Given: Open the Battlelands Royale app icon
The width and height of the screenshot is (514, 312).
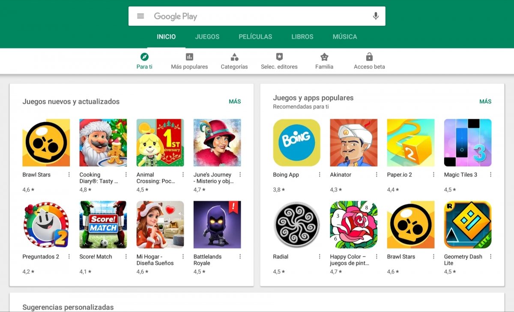Looking at the screenshot, I should (x=217, y=225).
